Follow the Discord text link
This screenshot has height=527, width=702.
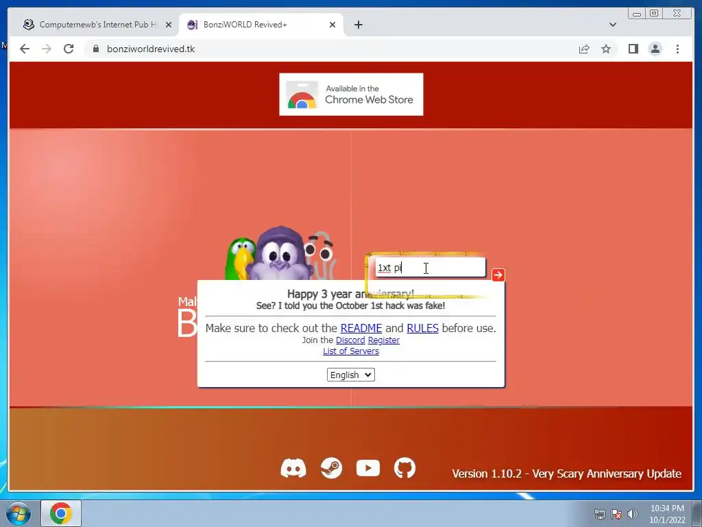350,340
